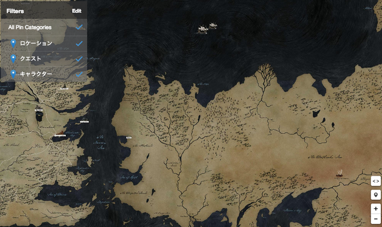382x227 pixels.
Task: Click the white label under the ruined castle
Action: click(x=39, y=111)
